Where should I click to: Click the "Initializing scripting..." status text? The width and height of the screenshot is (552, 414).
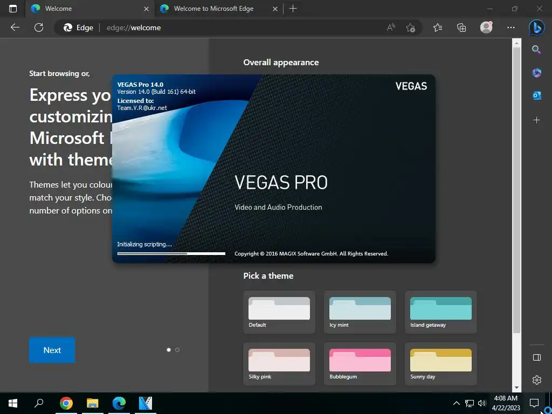point(144,244)
